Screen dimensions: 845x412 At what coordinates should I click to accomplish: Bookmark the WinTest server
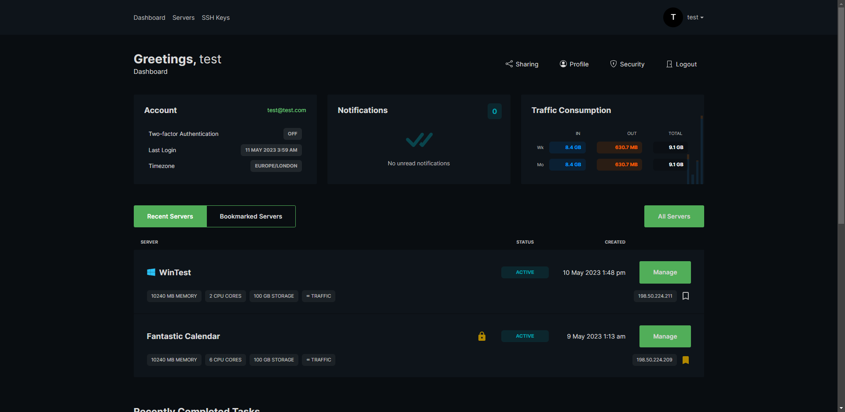pyautogui.click(x=685, y=296)
